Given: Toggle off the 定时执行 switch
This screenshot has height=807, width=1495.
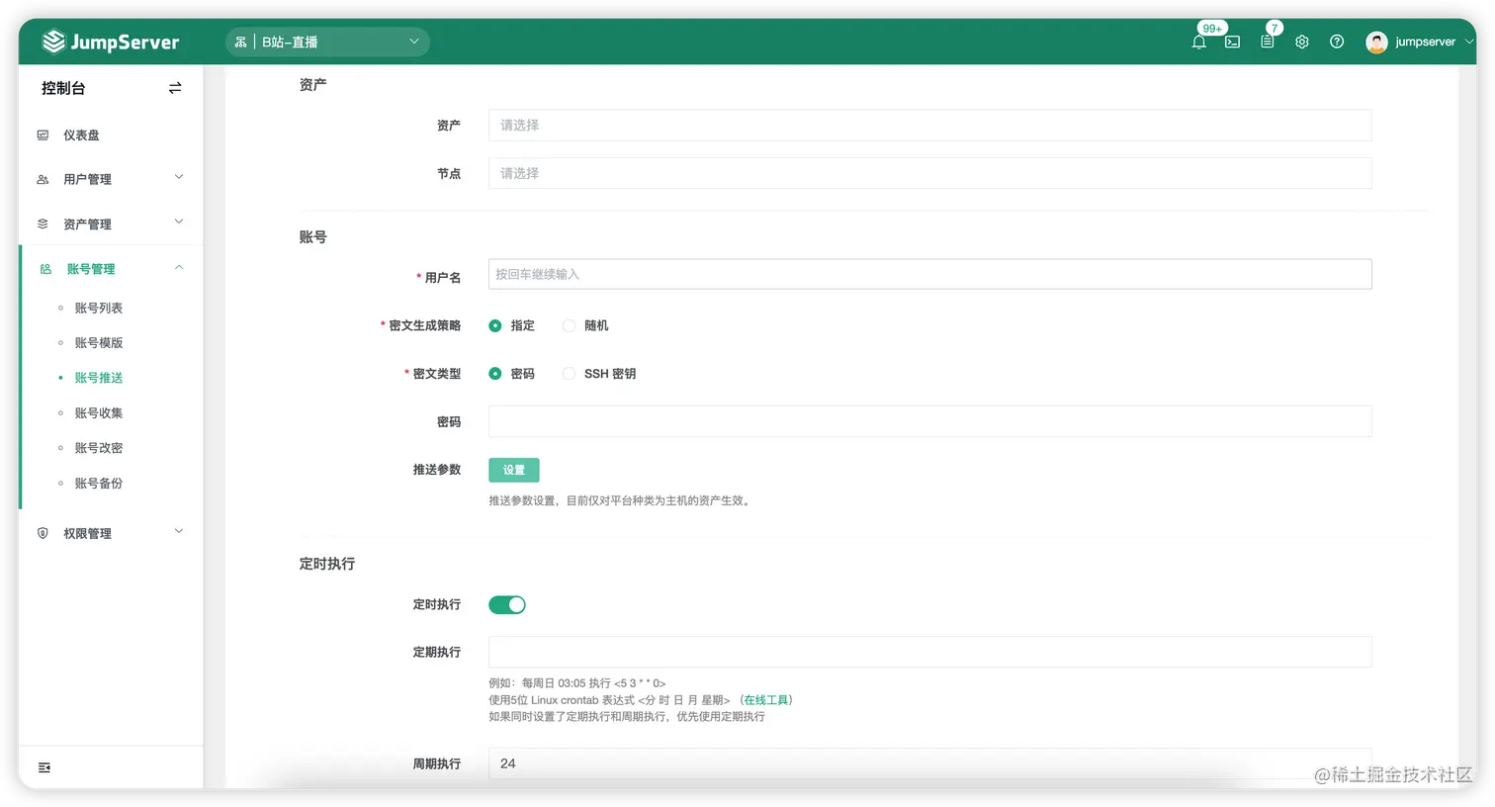Looking at the screenshot, I should (507, 604).
